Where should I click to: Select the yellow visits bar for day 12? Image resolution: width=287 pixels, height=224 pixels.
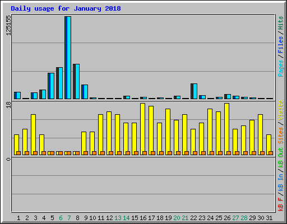[109, 133]
